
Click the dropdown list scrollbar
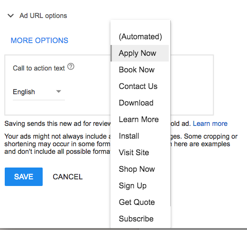click(x=170, y=113)
